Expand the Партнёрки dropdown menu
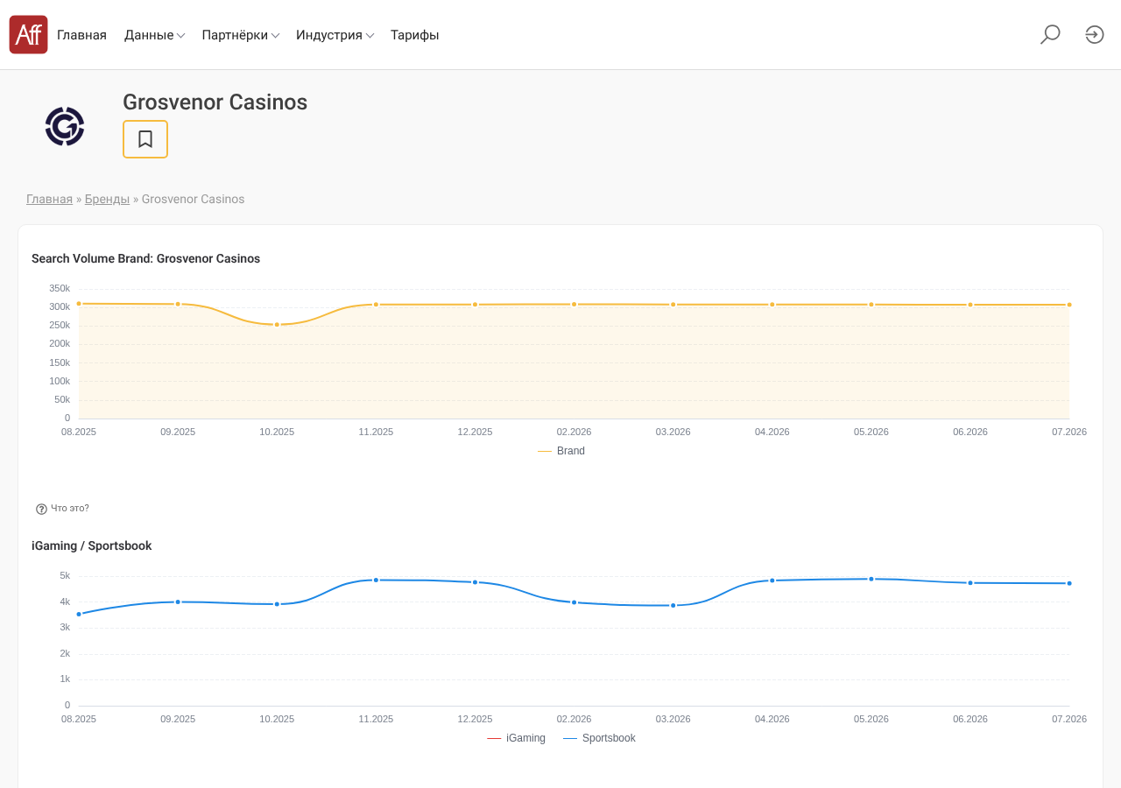Screen dimensions: 1121x788 click(241, 35)
